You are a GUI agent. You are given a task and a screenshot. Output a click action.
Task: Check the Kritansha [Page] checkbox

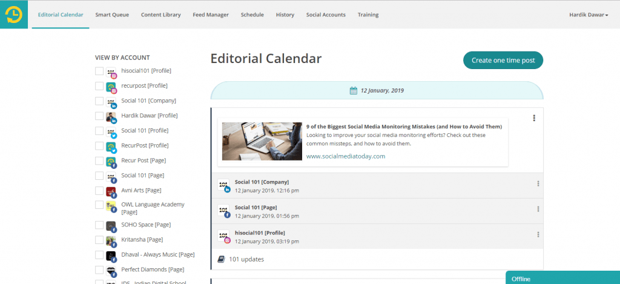99,240
